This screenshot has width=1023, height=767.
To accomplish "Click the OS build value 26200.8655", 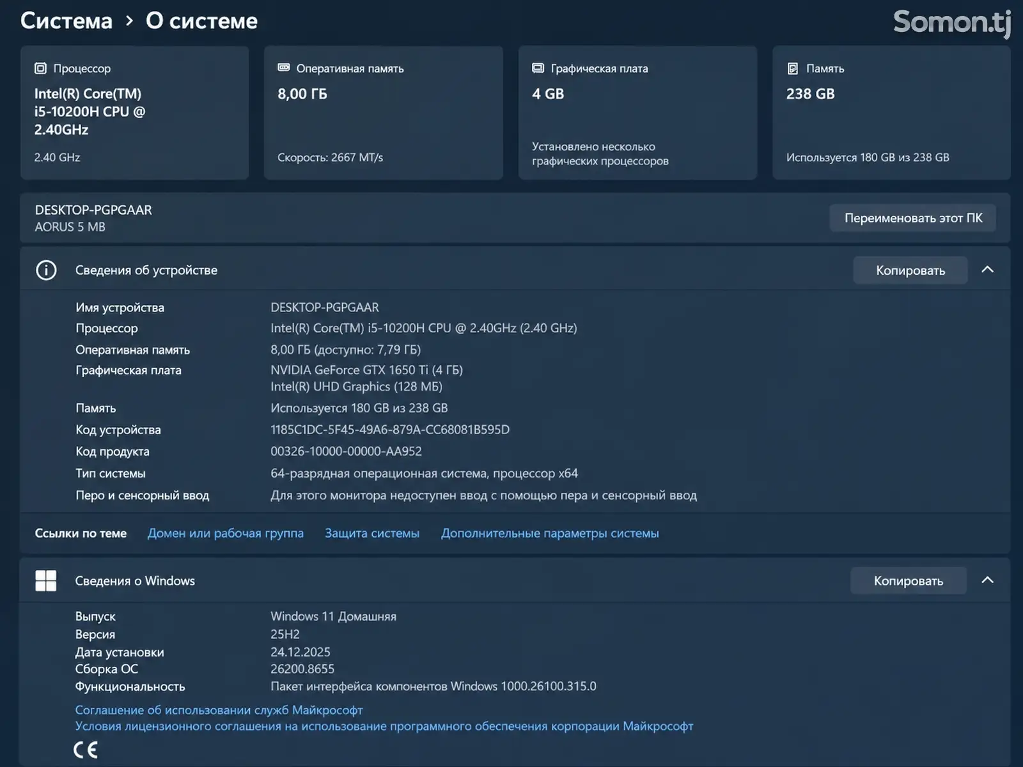I will 302,669.
